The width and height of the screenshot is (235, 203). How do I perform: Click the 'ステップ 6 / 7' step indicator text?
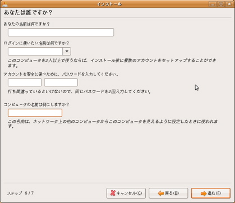point(20,193)
